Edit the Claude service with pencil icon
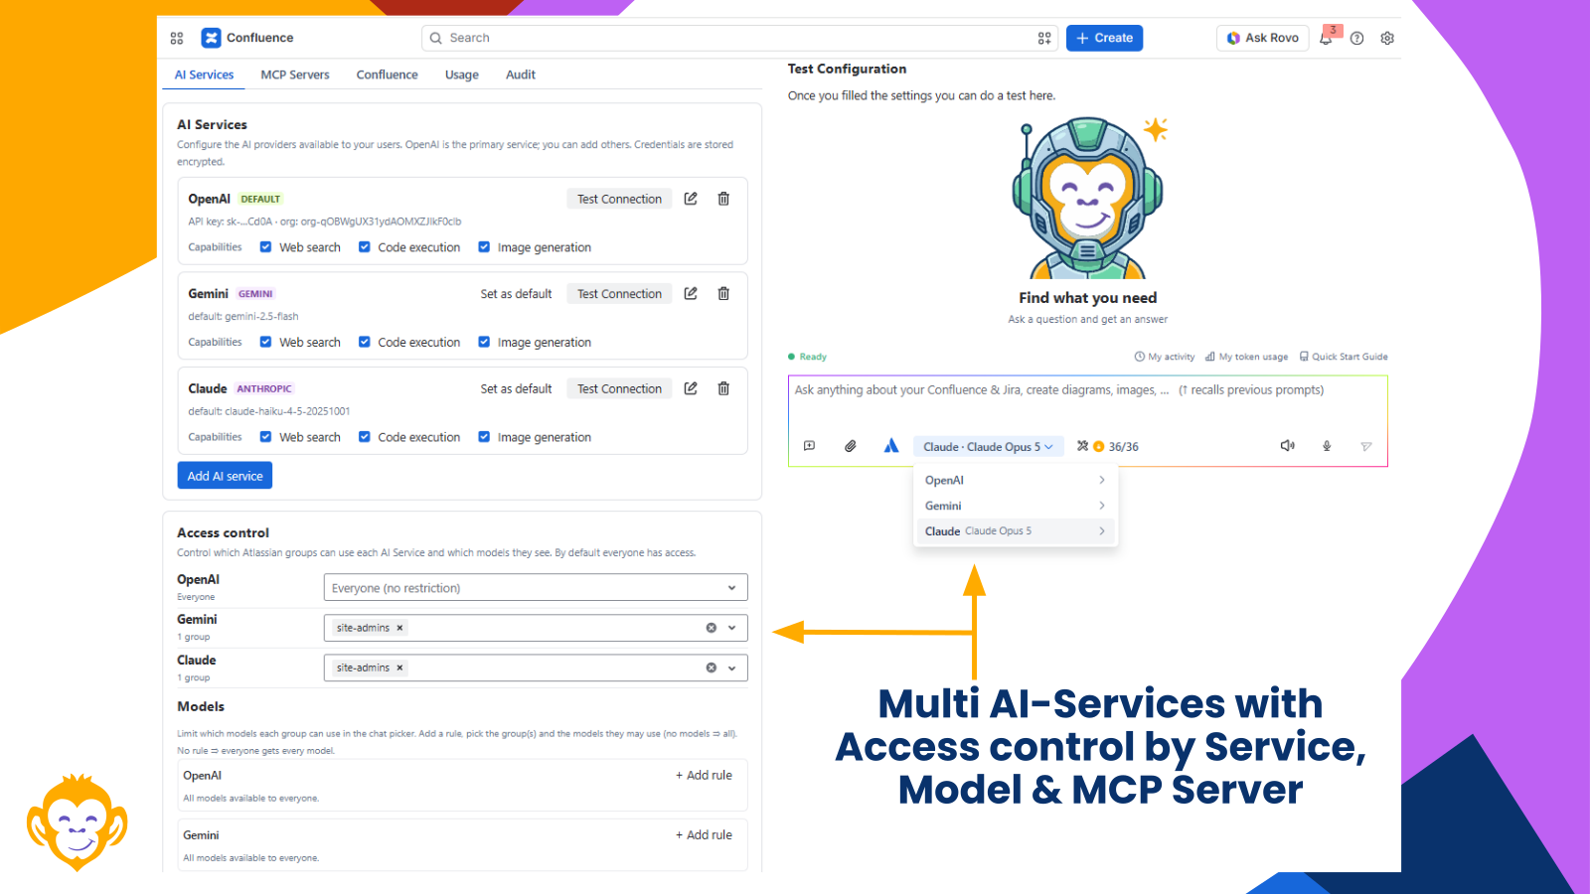This screenshot has width=1590, height=894. [691, 388]
